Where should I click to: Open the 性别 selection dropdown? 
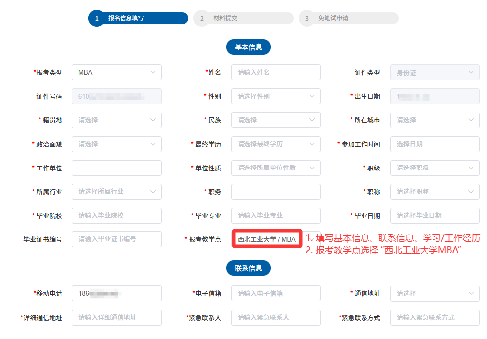(x=275, y=96)
